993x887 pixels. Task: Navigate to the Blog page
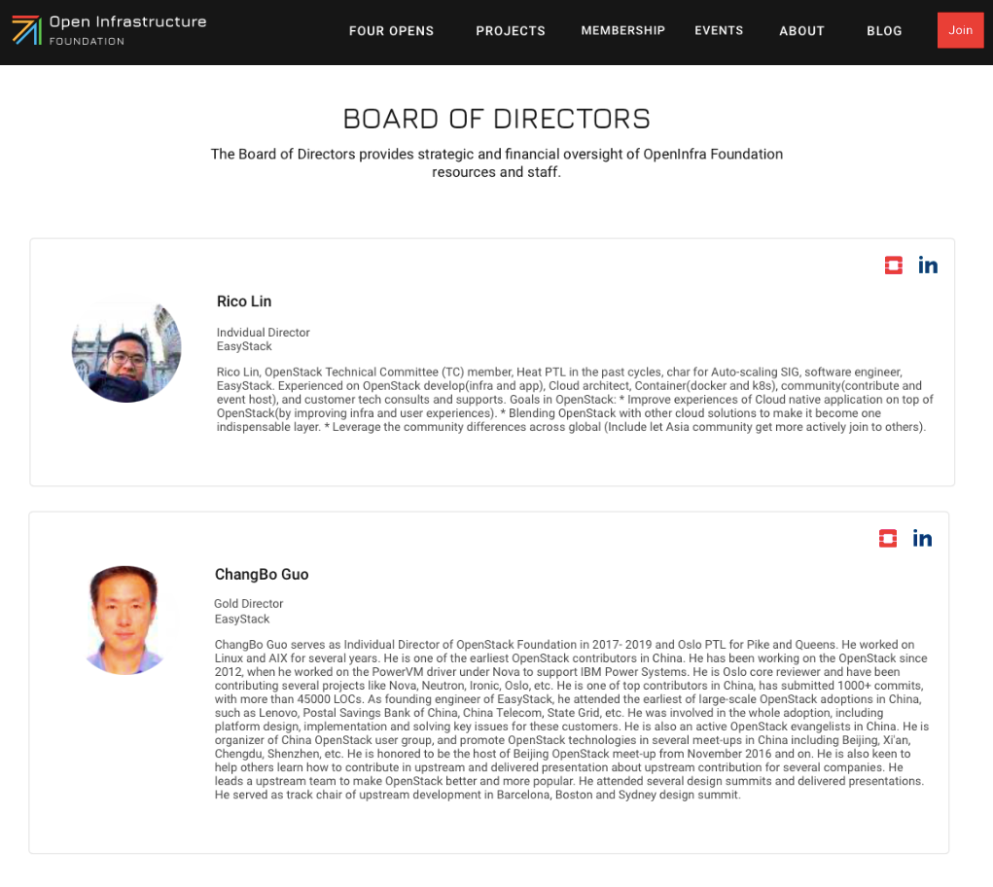point(884,31)
